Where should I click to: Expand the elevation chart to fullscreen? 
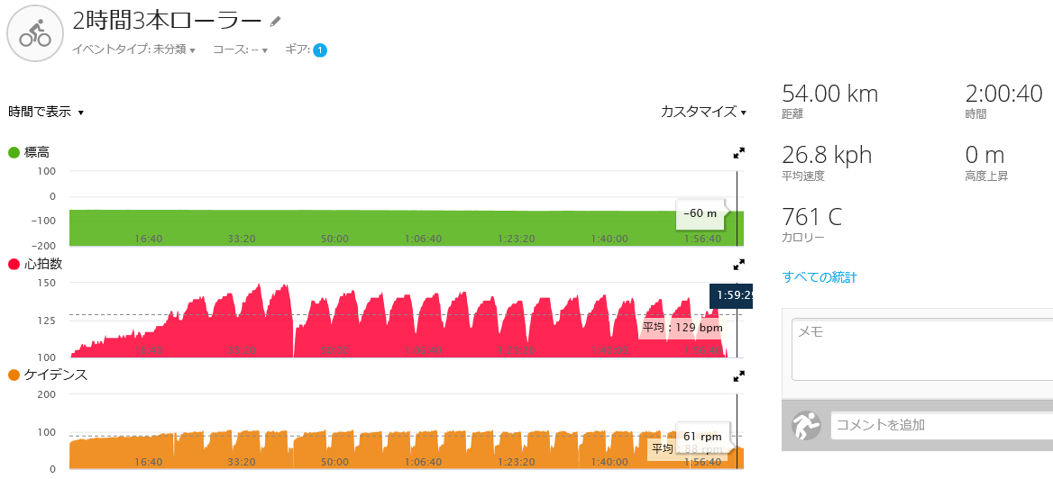click(x=738, y=154)
